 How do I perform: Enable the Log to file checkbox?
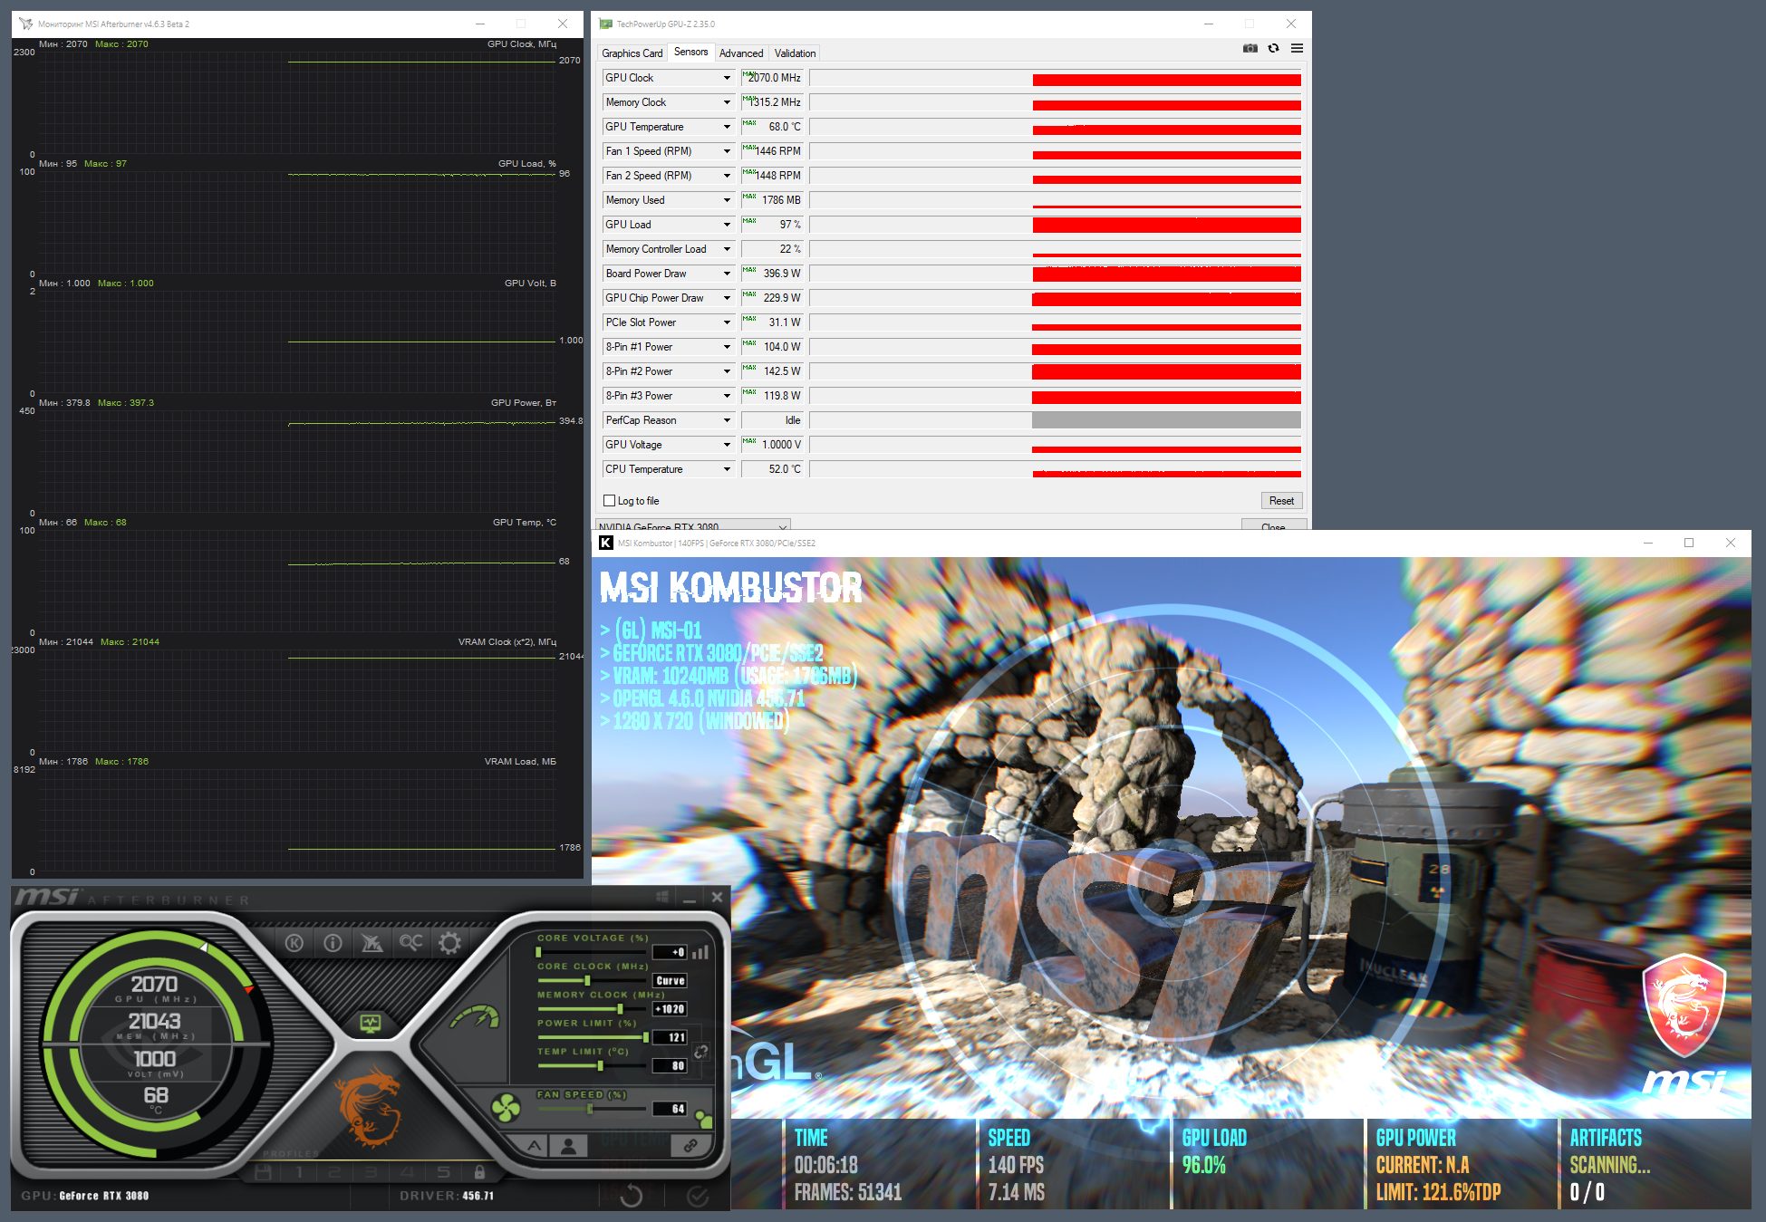[610, 501]
